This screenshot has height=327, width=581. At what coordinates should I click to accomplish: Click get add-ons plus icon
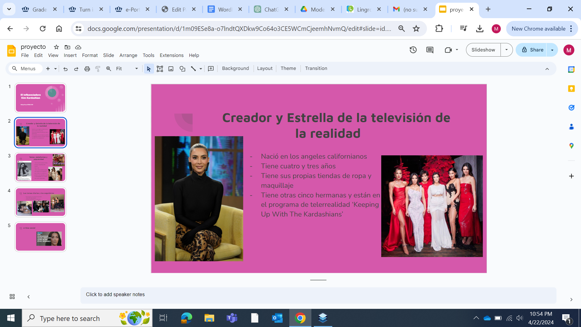tap(571, 176)
